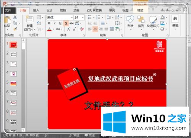Click the line spacing icon
This screenshot has height=138, width=191.
click(109, 17)
